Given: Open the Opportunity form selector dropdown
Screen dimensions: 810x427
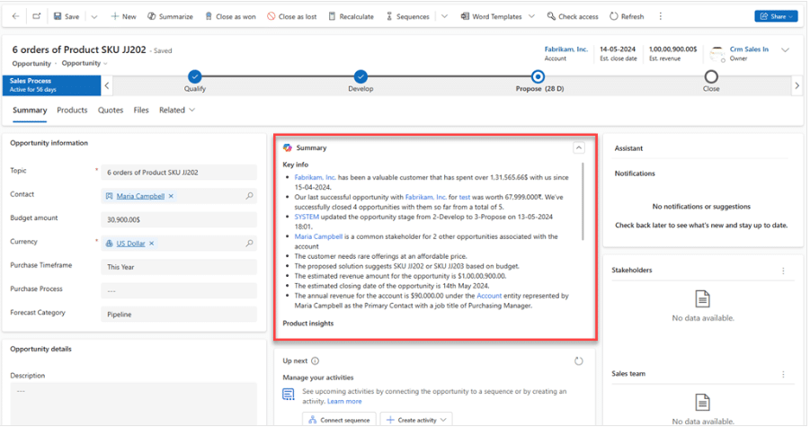Looking at the screenshot, I should [85, 64].
